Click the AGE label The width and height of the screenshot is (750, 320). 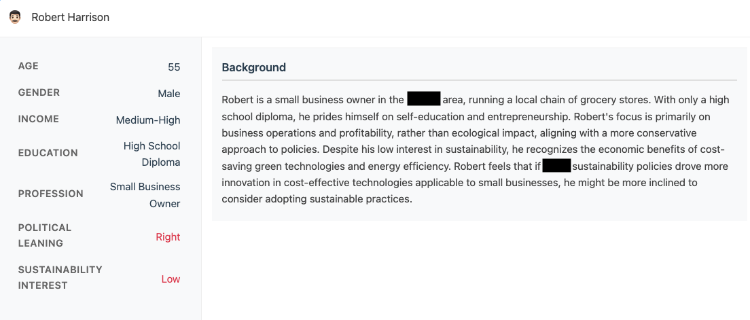coord(29,66)
